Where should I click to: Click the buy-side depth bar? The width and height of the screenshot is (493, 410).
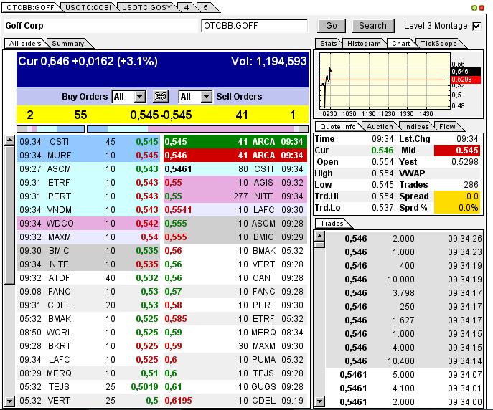(x=50, y=129)
